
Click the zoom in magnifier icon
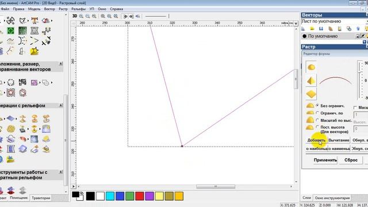81,16
